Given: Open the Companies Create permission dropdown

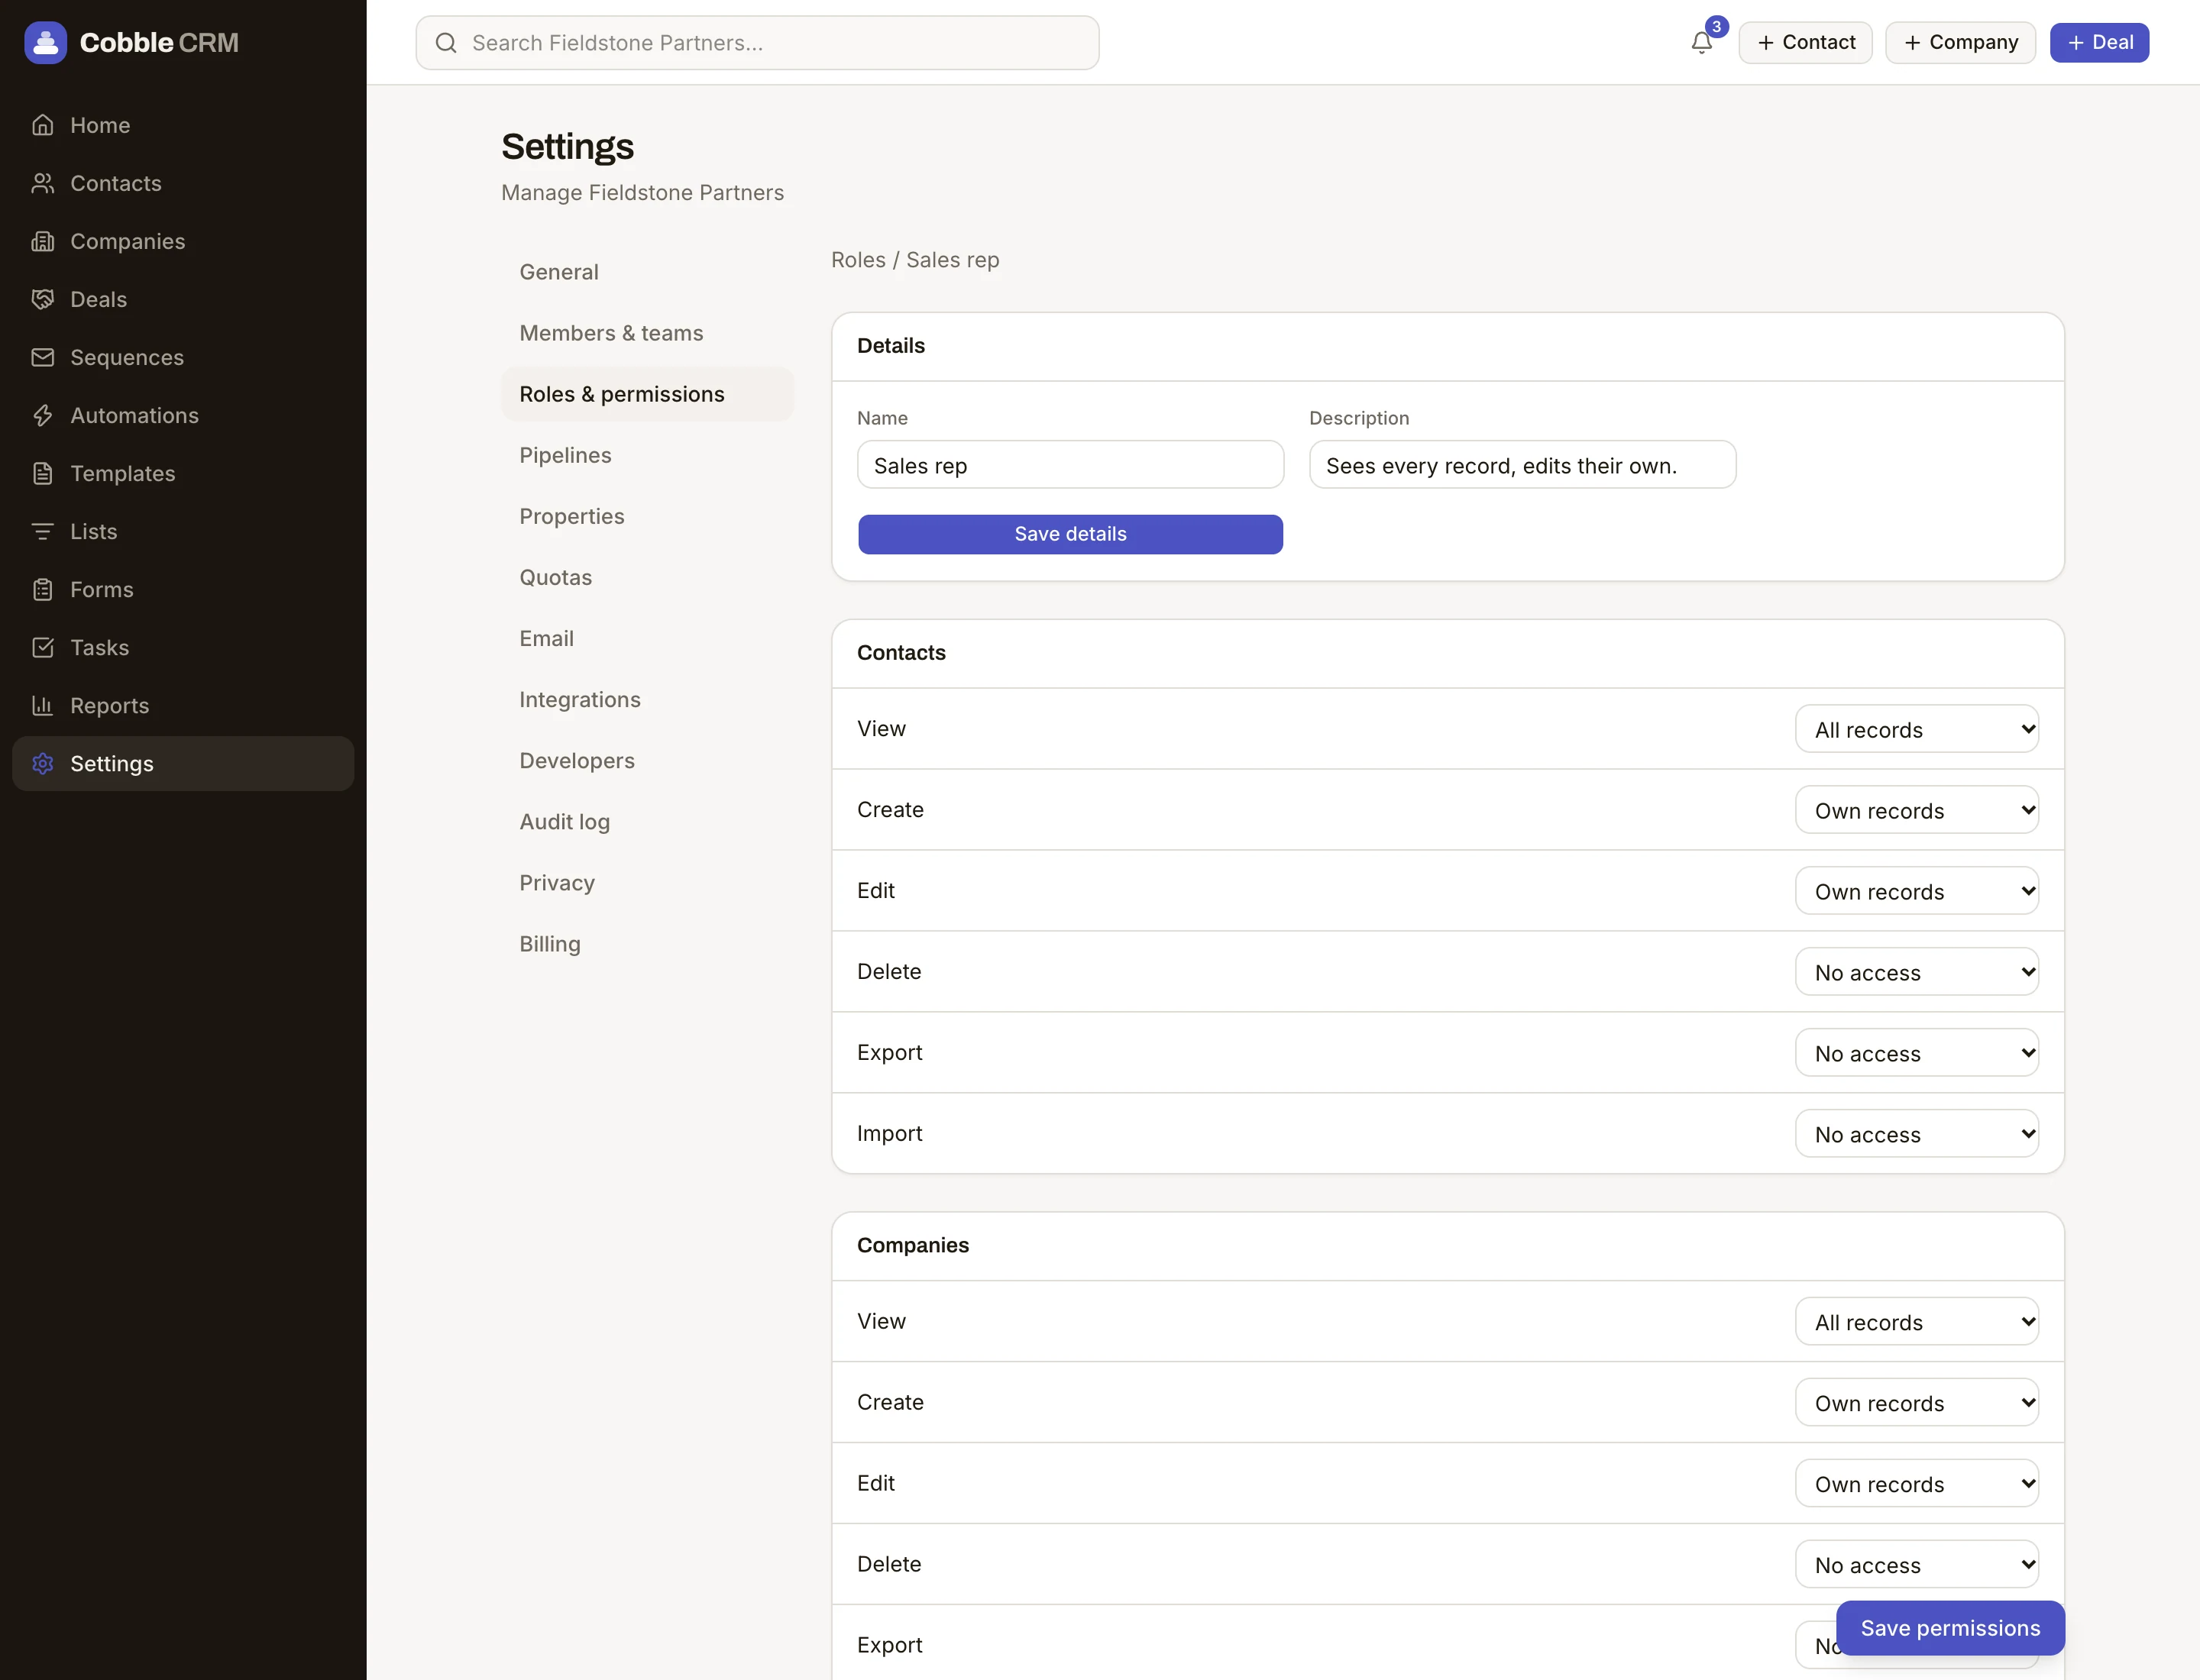Looking at the screenshot, I should [1917, 1403].
